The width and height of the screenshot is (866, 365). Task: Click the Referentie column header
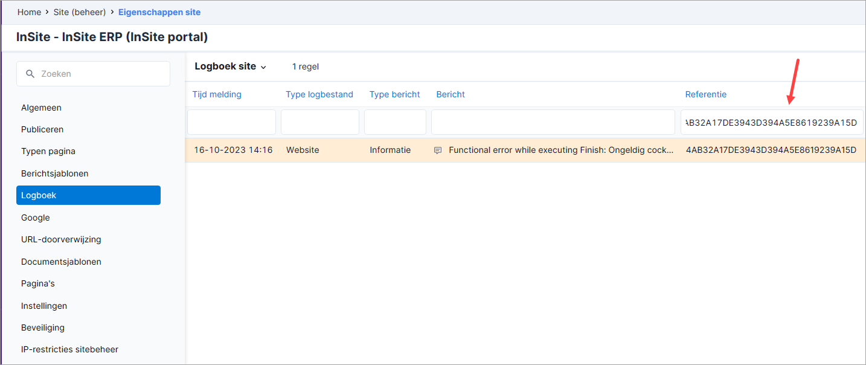point(706,94)
